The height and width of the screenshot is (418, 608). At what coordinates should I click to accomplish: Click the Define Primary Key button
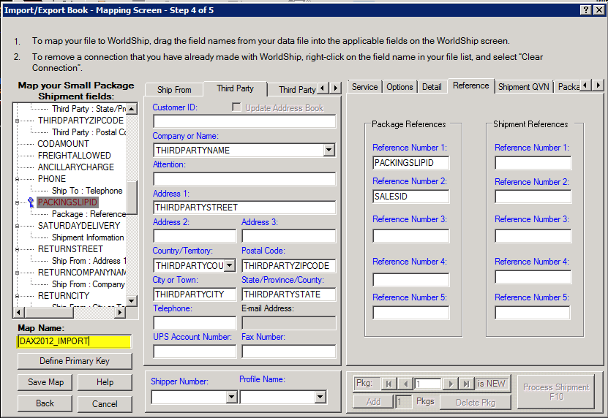(75, 361)
